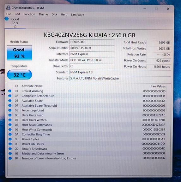The image size is (181, 182).
Task: Open the Language menu
Action: tap(77, 15)
